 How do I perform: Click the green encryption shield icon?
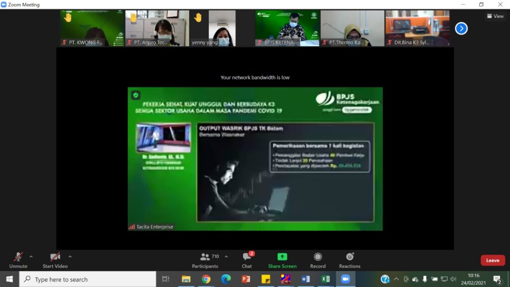(x=135, y=95)
